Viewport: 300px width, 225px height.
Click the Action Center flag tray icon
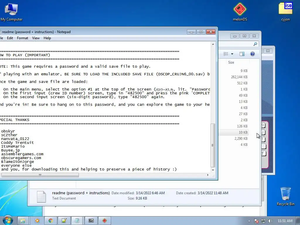256,221
